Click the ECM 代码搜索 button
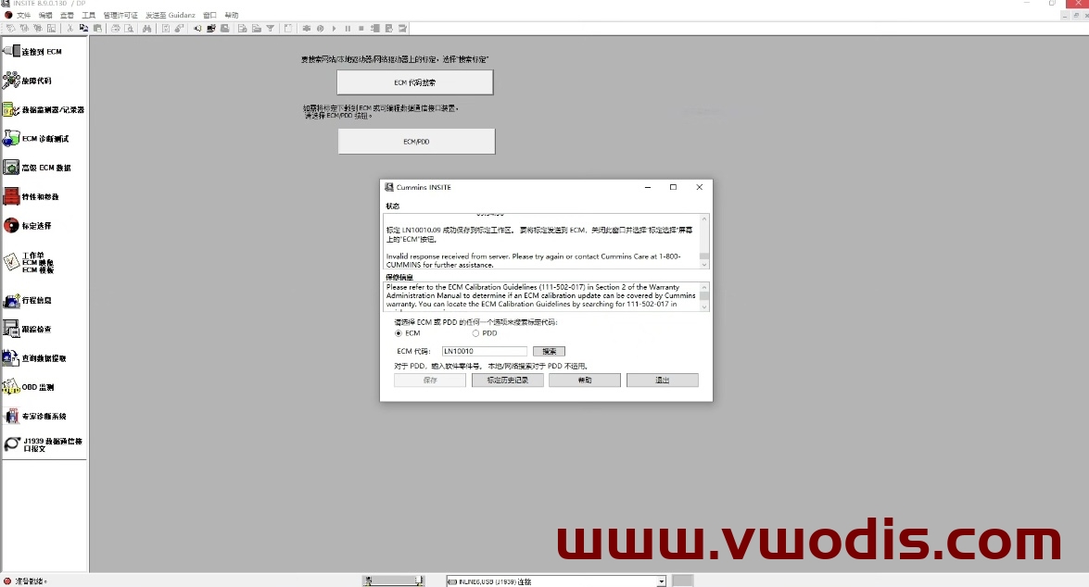This screenshot has width=1089, height=587. coord(415,82)
